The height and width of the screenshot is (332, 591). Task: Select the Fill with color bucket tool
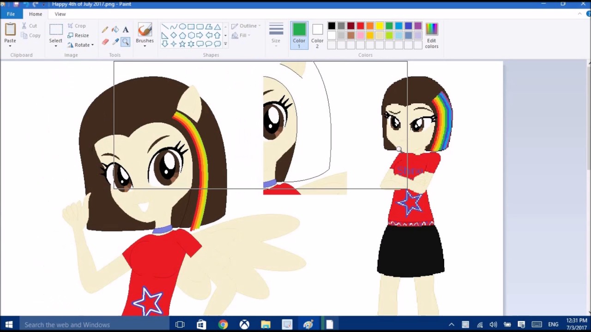115,30
